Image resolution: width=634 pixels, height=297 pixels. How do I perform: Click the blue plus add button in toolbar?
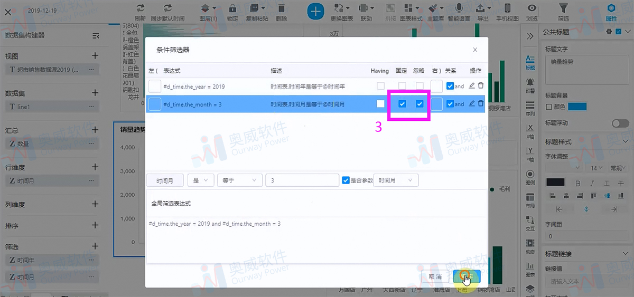click(x=315, y=11)
